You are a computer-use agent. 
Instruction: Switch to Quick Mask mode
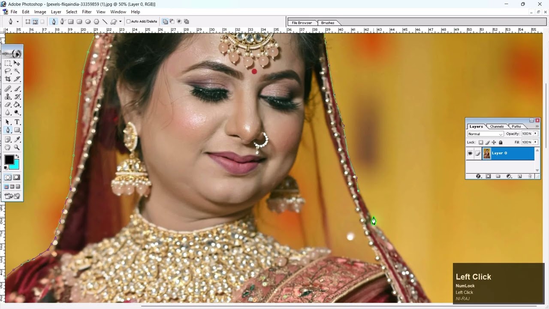click(17, 177)
